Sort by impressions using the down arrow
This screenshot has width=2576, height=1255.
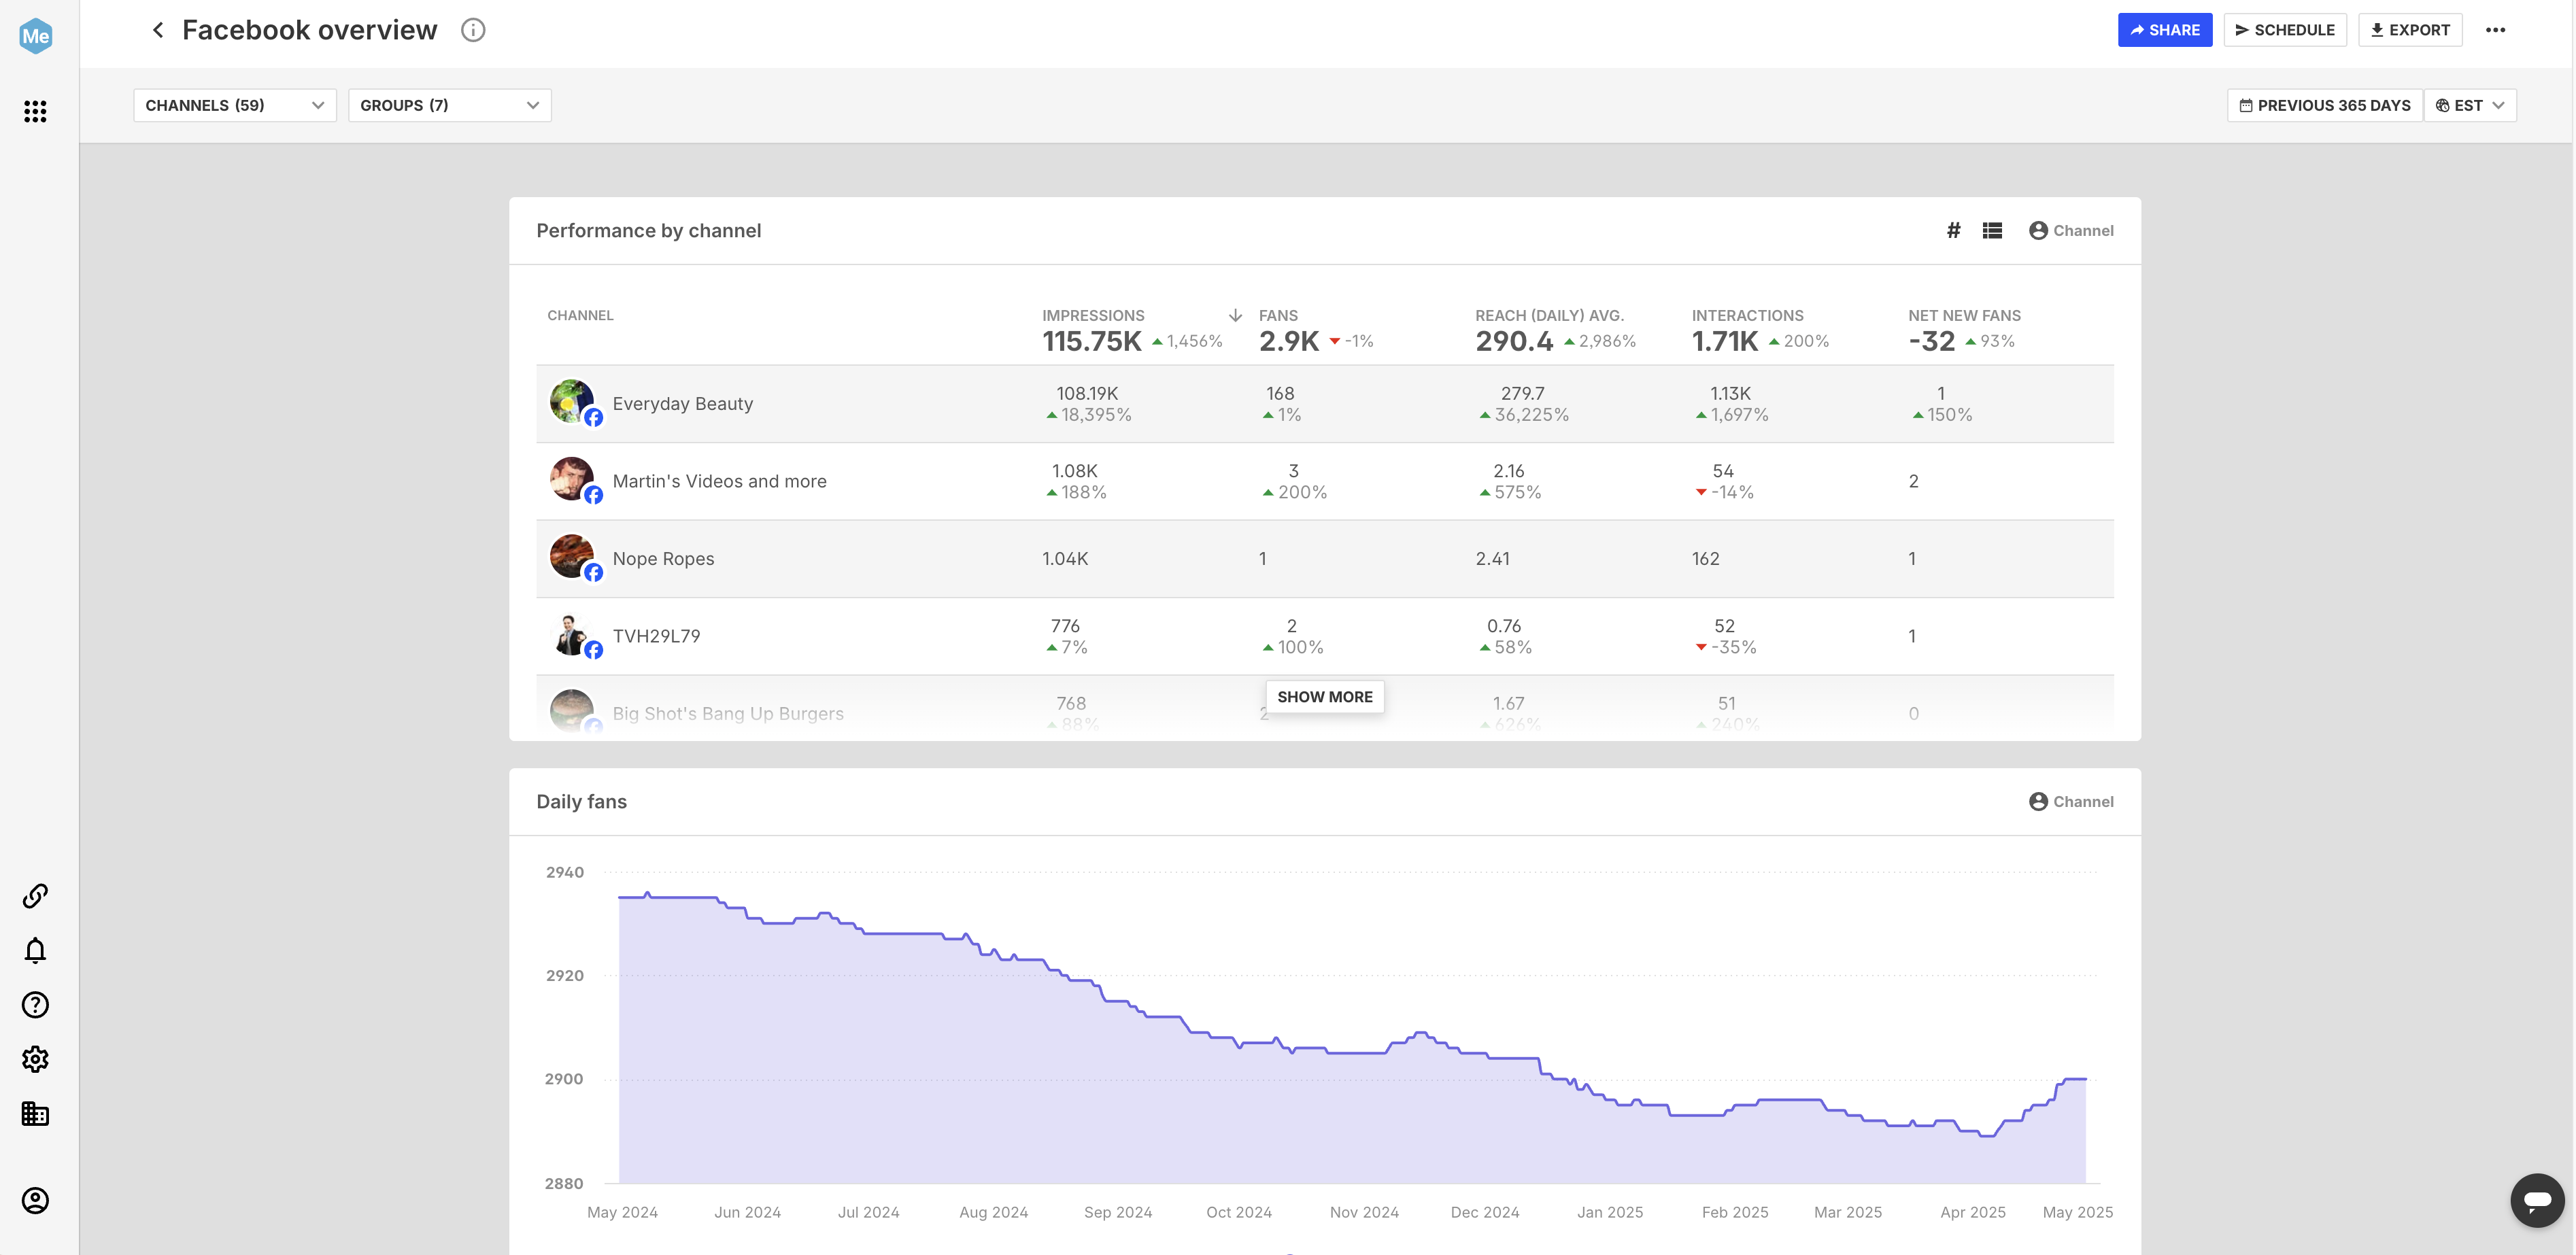pyautogui.click(x=1235, y=315)
